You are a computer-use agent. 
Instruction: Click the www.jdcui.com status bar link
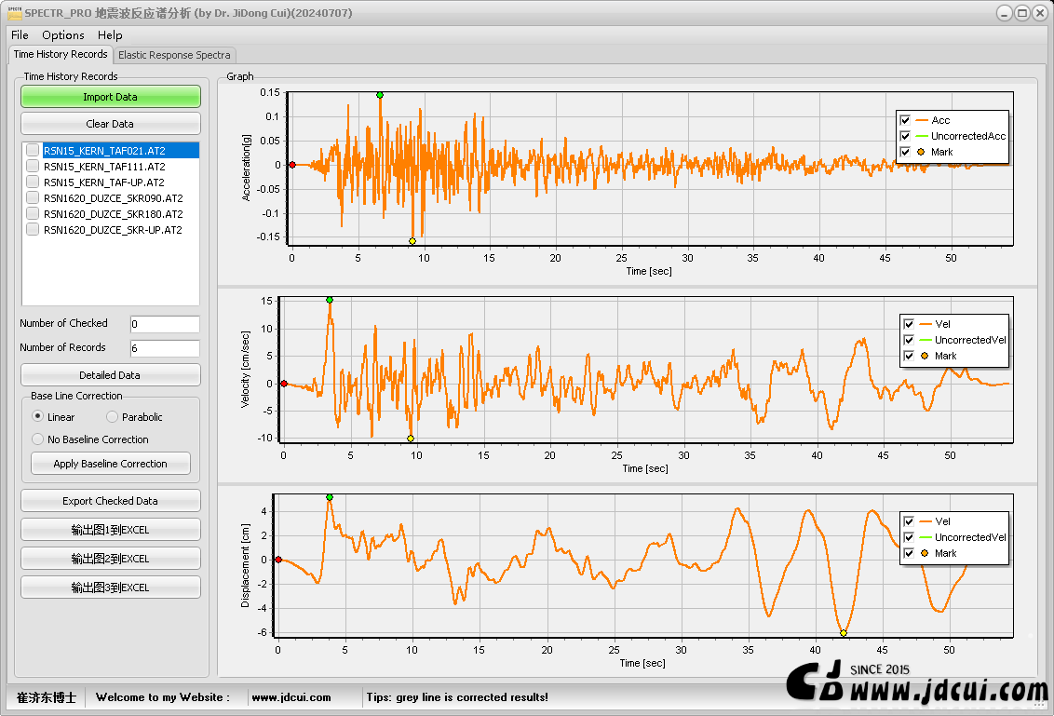pos(291,698)
